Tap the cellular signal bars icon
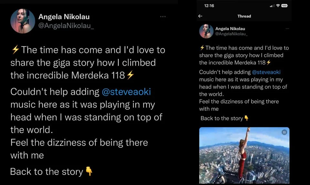 [272, 6]
